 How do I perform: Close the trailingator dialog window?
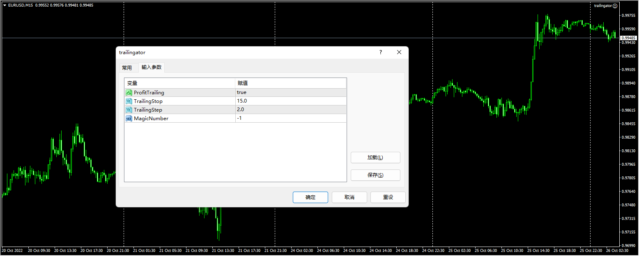(x=399, y=53)
